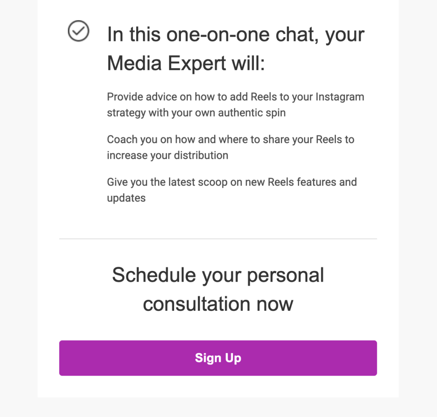Click the "consultation now" heading line
437x417 pixels.
tap(218, 304)
